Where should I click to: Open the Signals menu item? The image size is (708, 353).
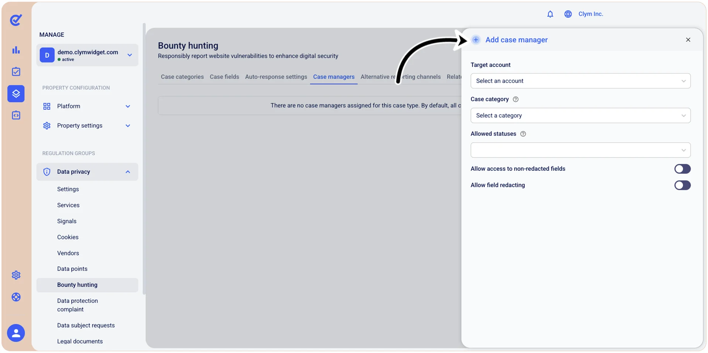pyautogui.click(x=67, y=221)
